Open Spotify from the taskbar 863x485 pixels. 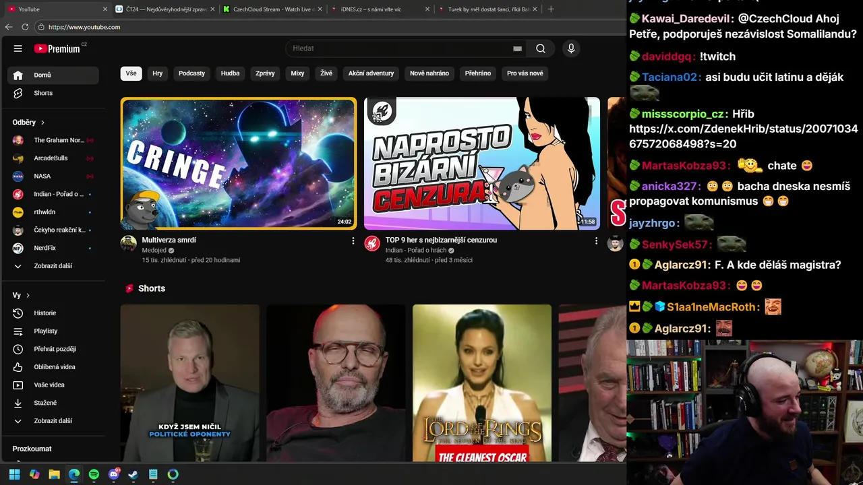(x=94, y=474)
